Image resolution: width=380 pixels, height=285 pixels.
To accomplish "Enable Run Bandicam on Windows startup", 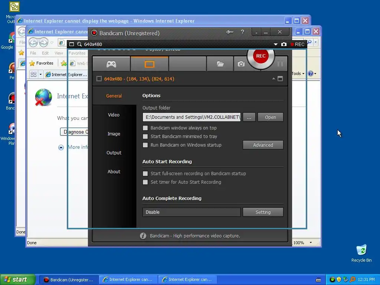I will click(x=145, y=145).
